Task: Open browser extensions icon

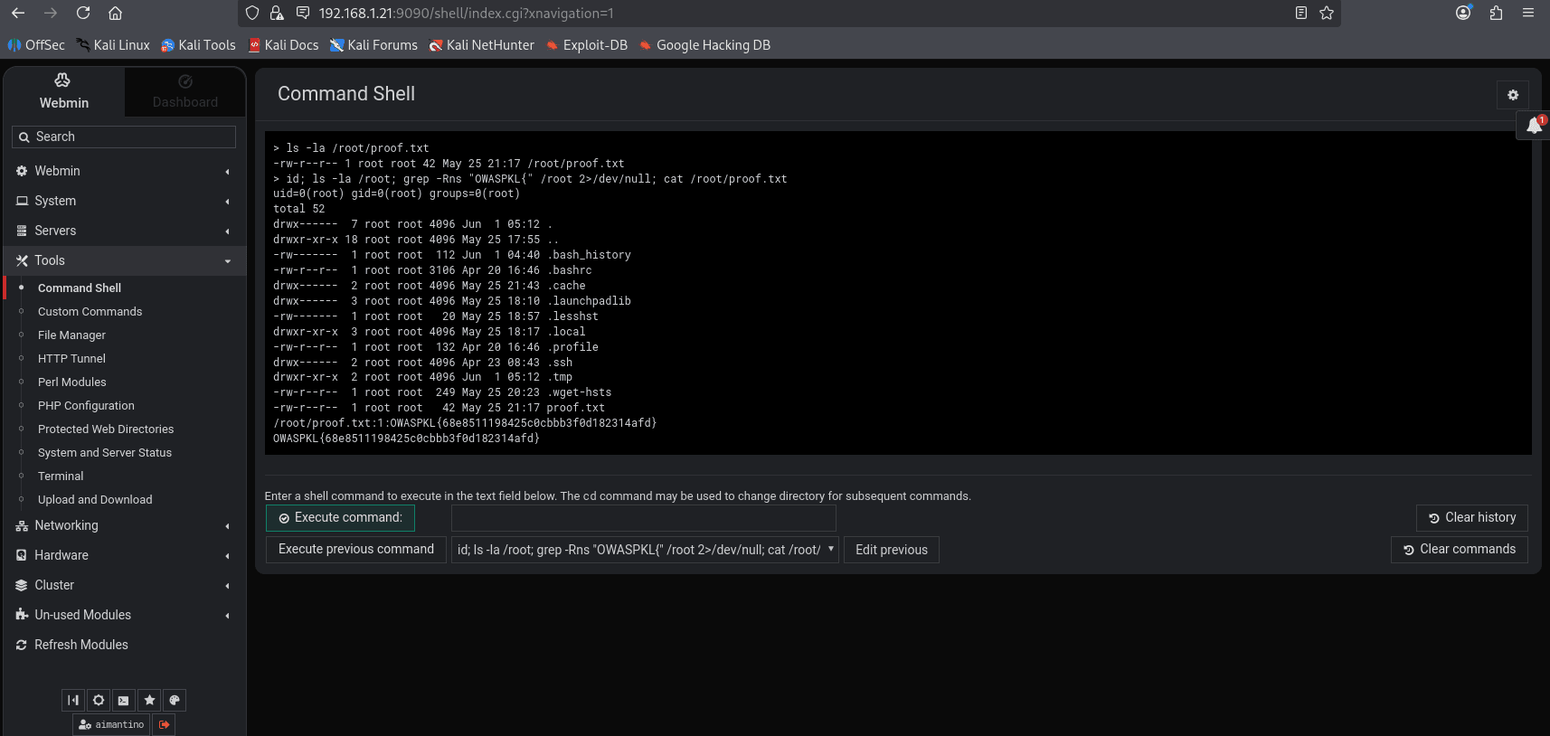Action: [1496, 13]
